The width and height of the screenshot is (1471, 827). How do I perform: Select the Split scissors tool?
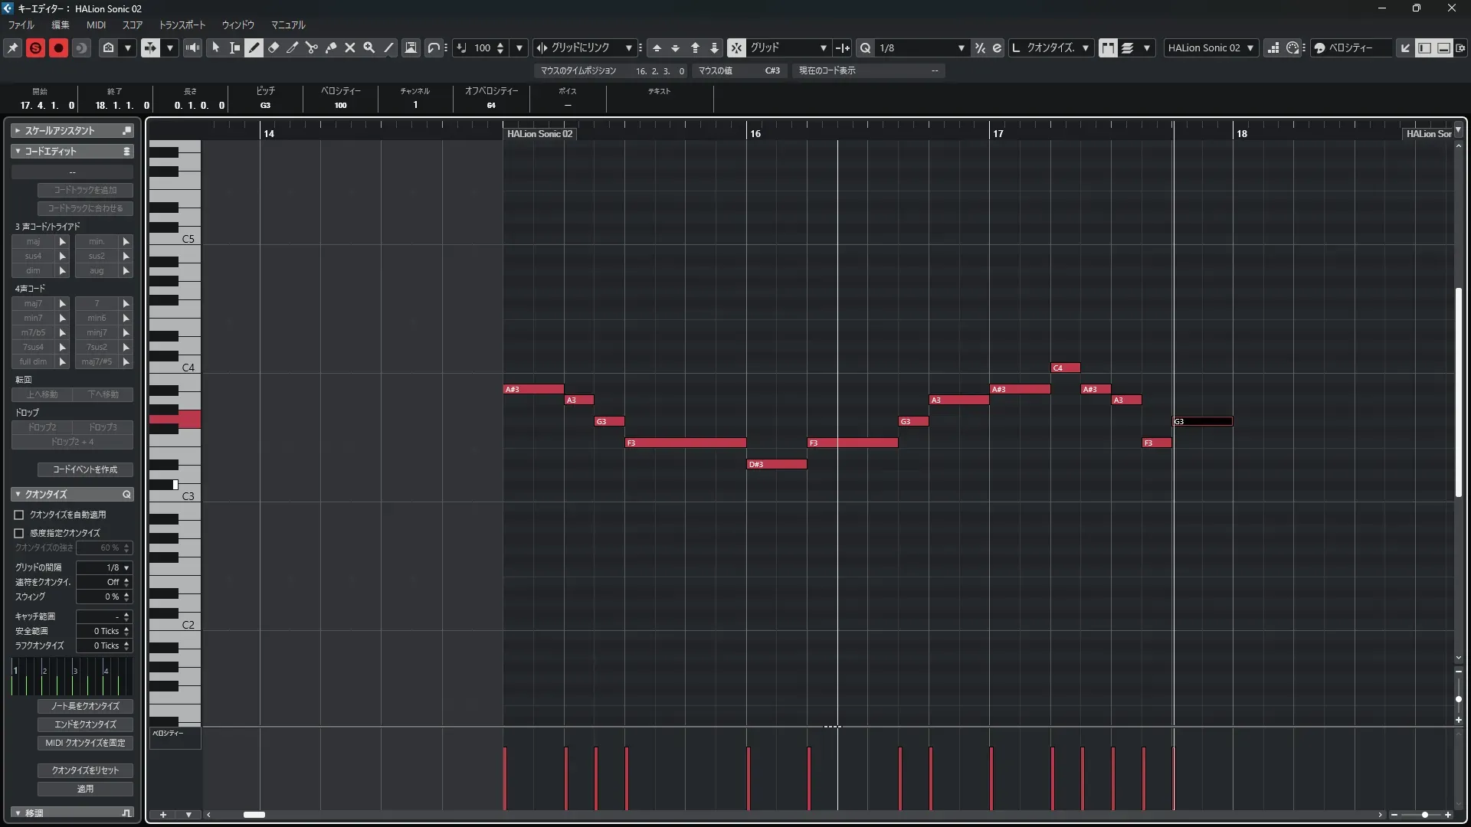311,47
